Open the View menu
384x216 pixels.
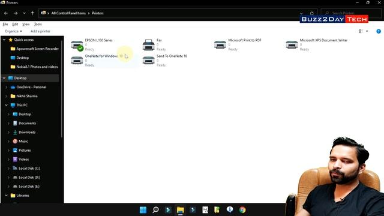click(x=26, y=24)
